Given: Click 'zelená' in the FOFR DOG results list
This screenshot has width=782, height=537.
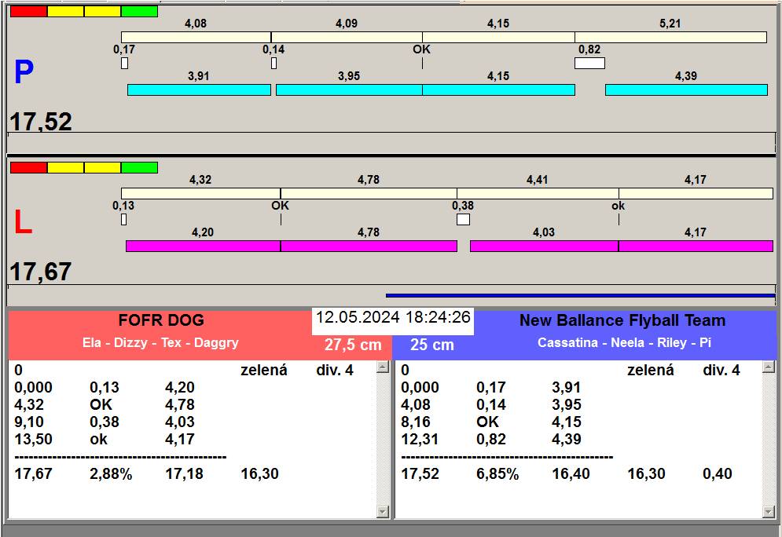Looking at the screenshot, I should (264, 370).
